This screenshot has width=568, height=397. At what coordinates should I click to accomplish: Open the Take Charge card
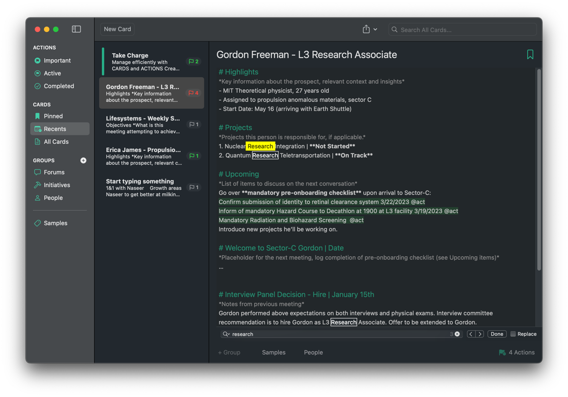point(152,62)
